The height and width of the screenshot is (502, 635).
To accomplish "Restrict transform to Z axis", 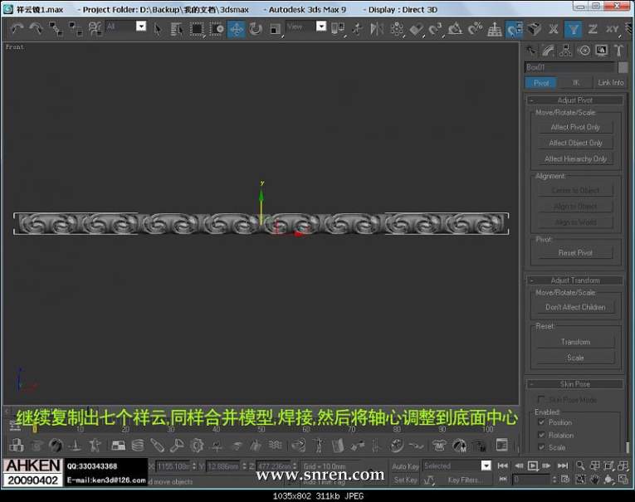I will (x=593, y=29).
